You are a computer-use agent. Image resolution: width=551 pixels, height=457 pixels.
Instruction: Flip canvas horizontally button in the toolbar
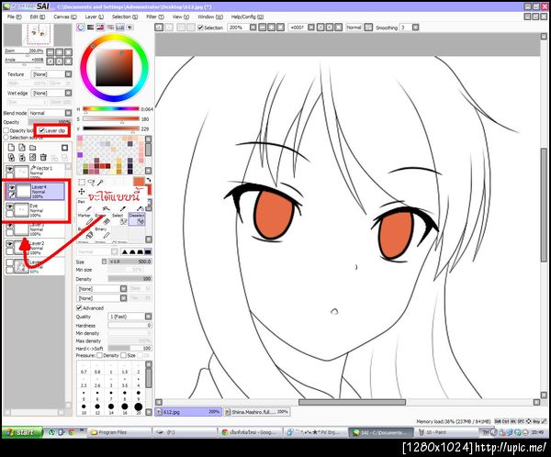pyautogui.click(x=368, y=27)
